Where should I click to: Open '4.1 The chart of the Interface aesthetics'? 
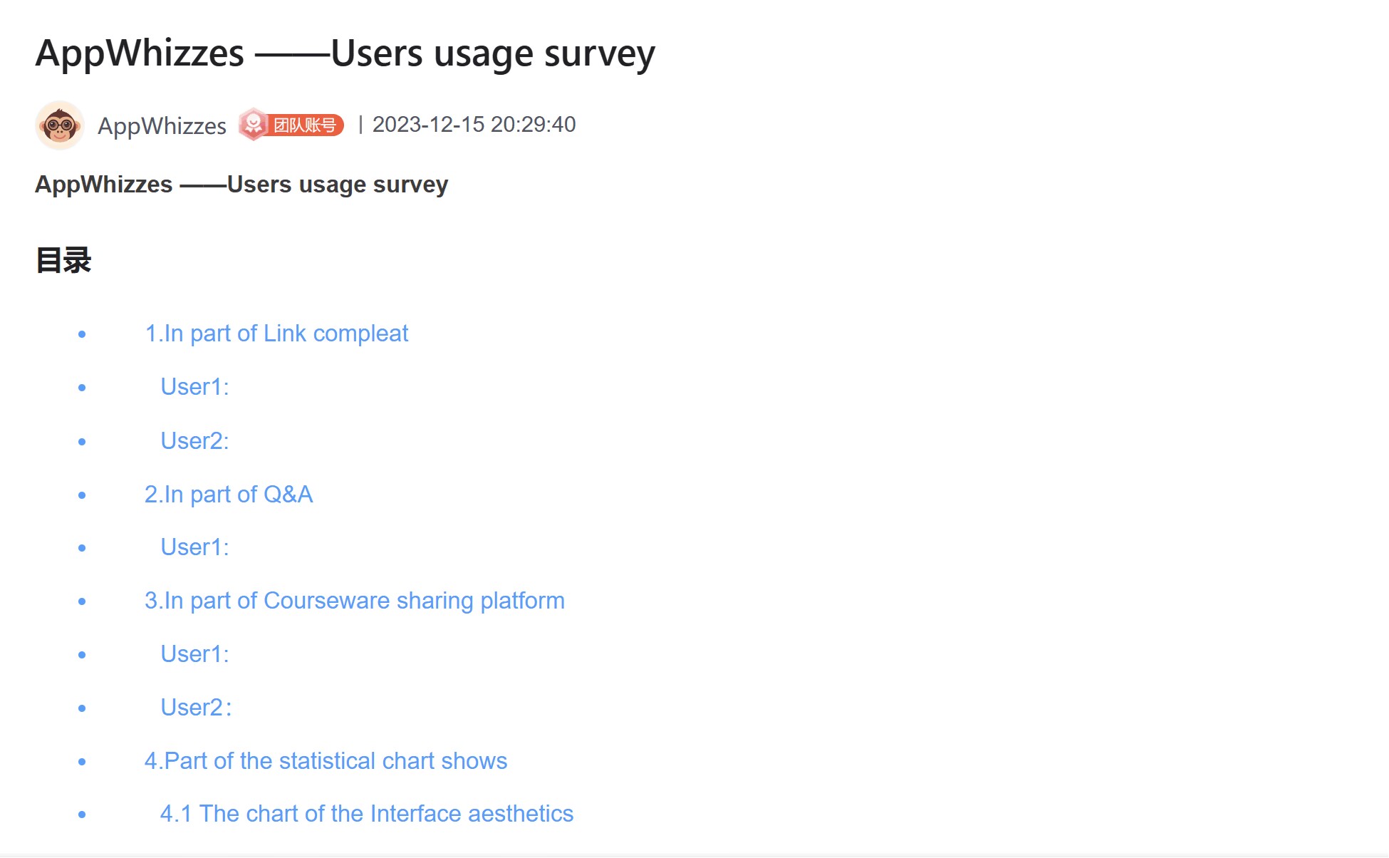pos(367,814)
